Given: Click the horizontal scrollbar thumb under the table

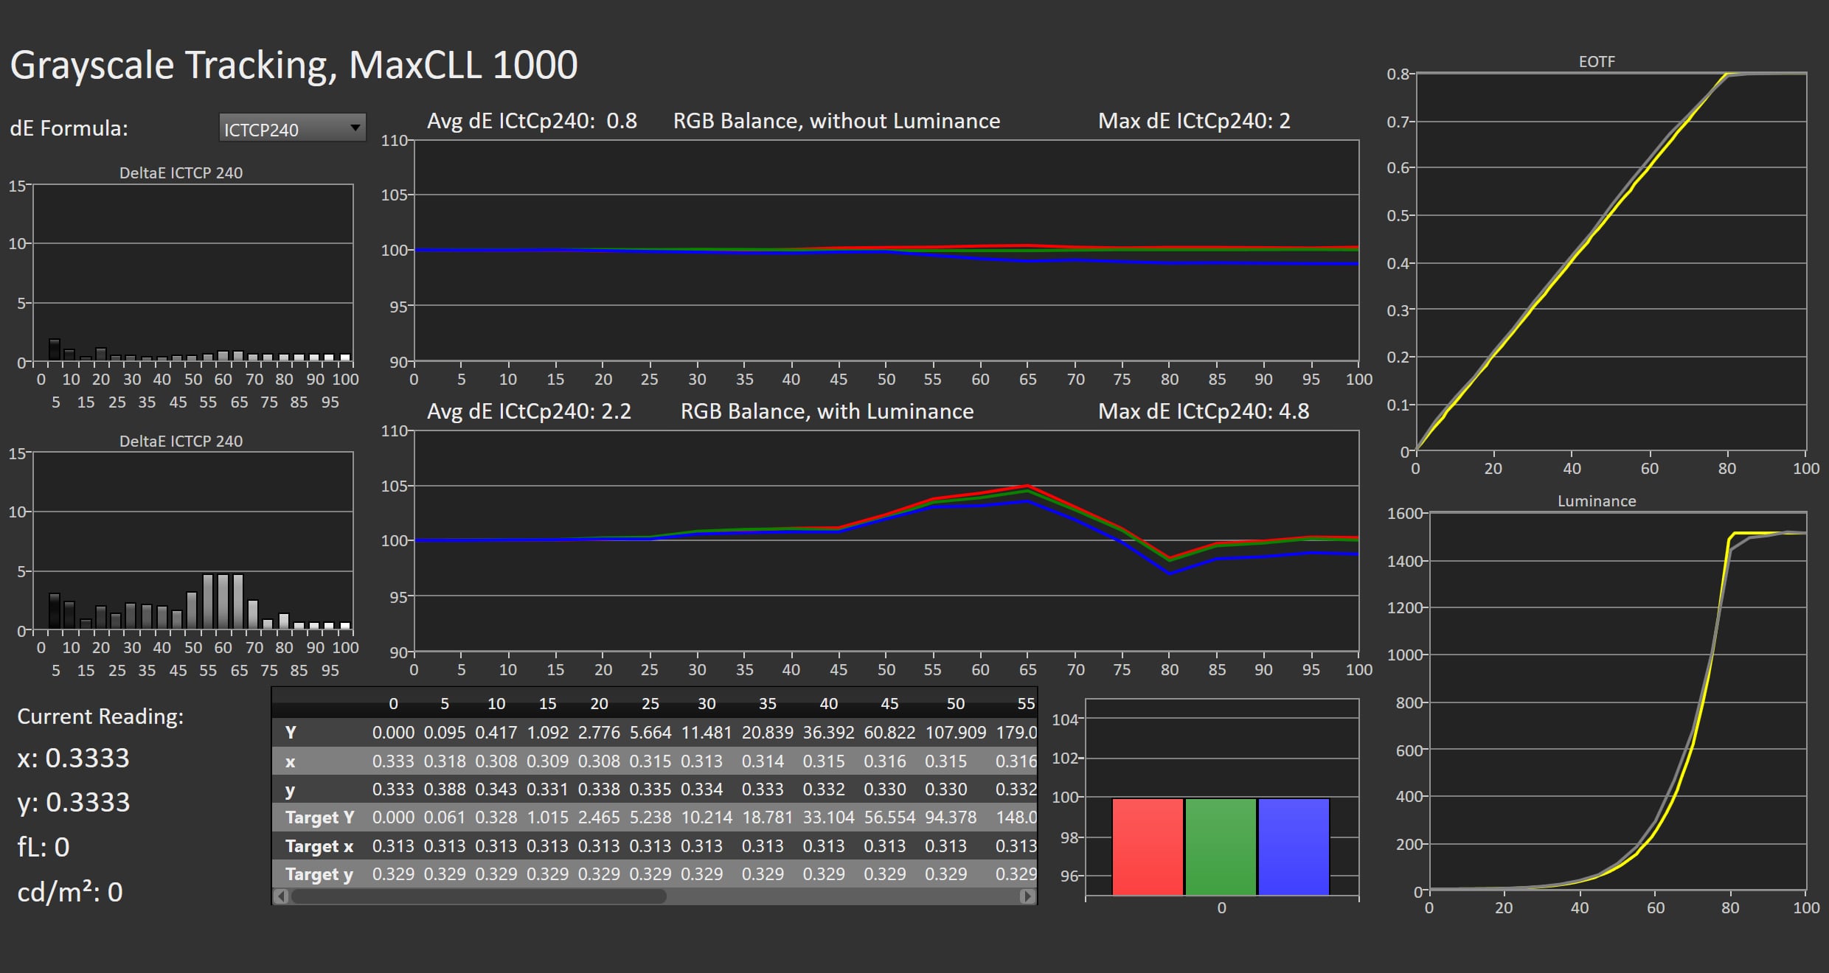Looking at the screenshot, I should coord(479,896).
